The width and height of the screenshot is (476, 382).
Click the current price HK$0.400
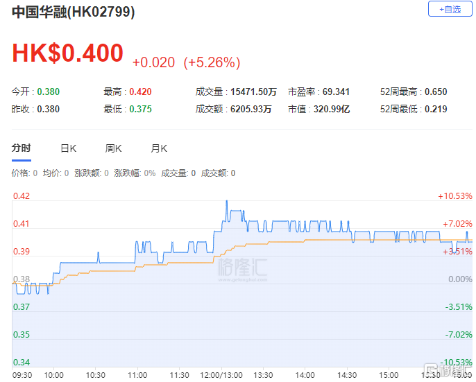click(x=67, y=53)
